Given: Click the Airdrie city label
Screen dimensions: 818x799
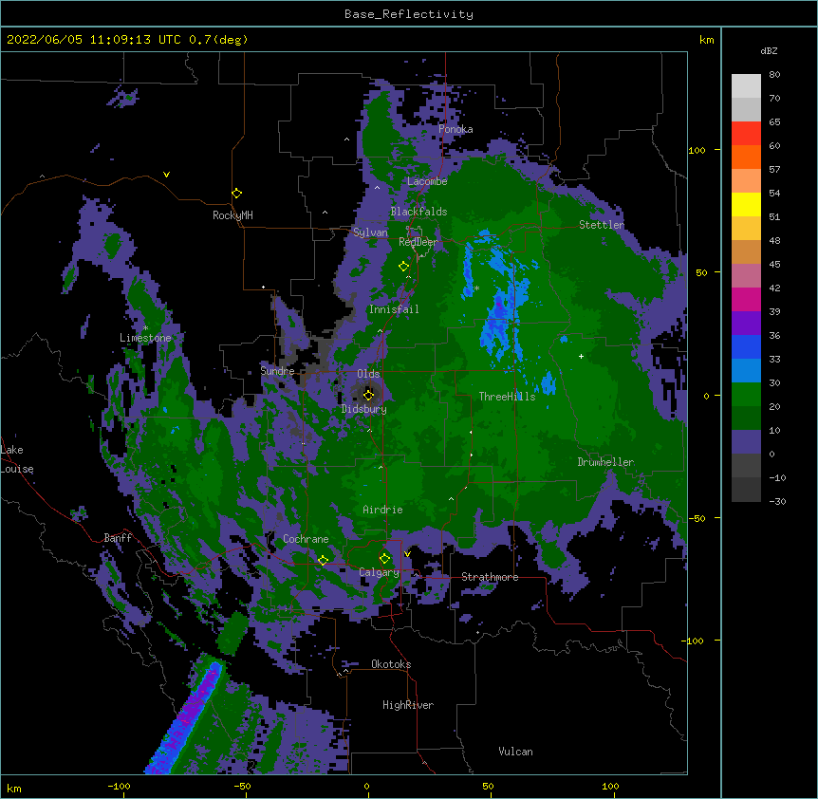Looking at the screenshot, I should click(382, 510).
